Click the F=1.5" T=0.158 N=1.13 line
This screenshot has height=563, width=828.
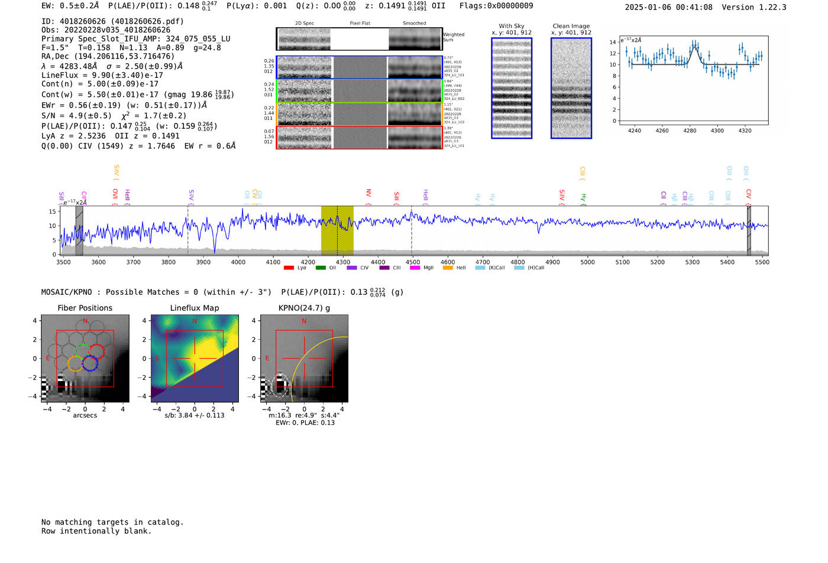pyautogui.click(x=131, y=48)
